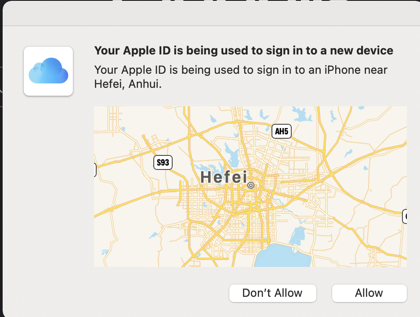Click the location pin marker near Hefei
Image resolution: width=420 pixels, height=317 pixels.
pyautogui.click(x=251, y=185)
